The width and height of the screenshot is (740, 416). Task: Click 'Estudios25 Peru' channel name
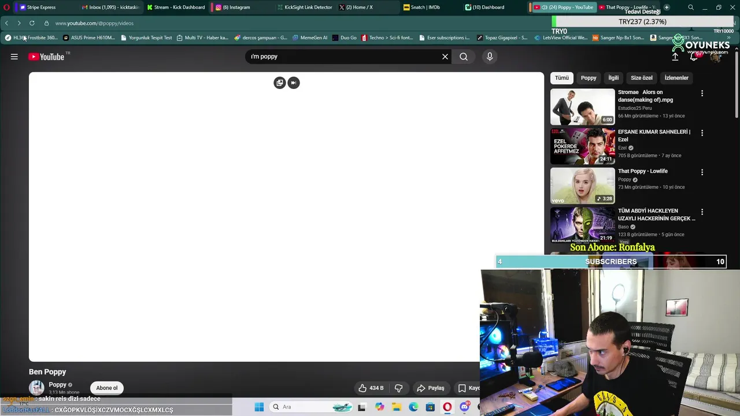pos(635,108)
